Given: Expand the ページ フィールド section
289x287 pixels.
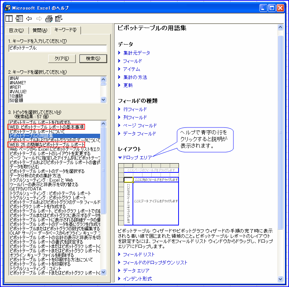Looking at the screenshot, I should coord(137,126).
